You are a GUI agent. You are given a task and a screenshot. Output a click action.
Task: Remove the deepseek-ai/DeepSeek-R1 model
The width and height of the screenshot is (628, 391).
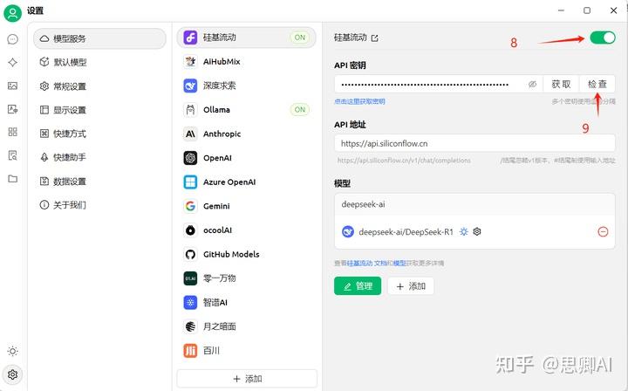point(603,231)
